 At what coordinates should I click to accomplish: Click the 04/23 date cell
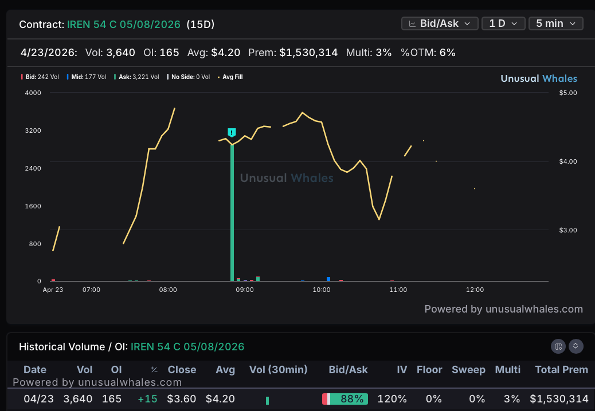[x=39, y=399]
